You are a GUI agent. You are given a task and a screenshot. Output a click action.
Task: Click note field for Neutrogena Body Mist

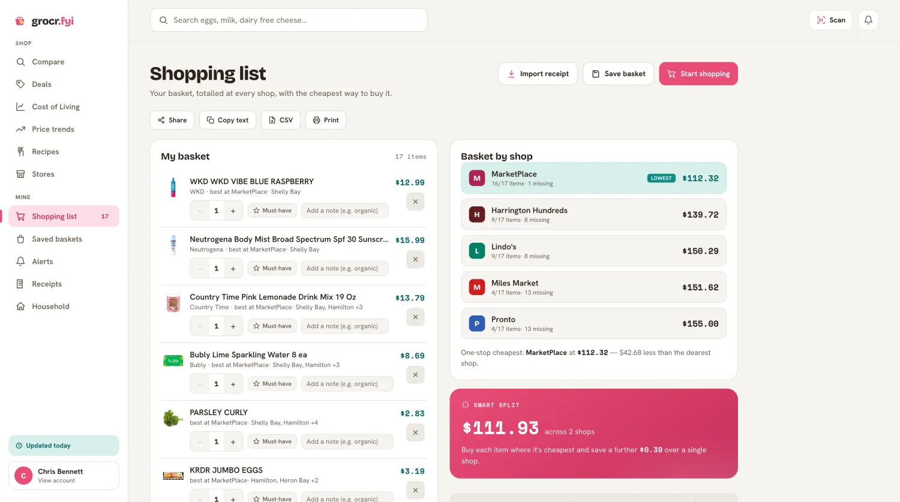point(345,268)
